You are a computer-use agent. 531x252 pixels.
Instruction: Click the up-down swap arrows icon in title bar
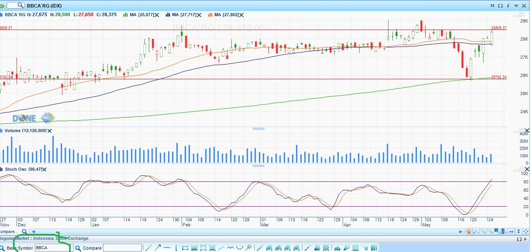point(492,6)
